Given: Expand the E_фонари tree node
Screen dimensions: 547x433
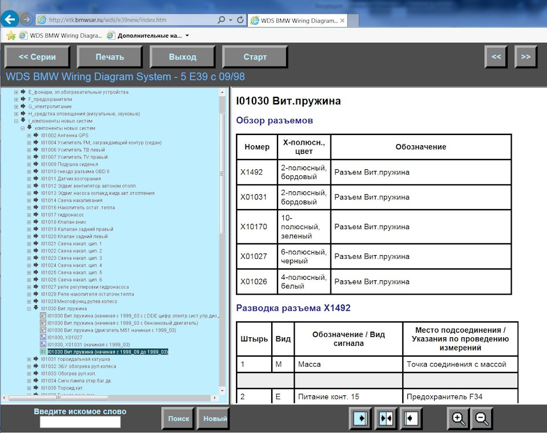Looking at the screenshot, I should click(16, 92).
